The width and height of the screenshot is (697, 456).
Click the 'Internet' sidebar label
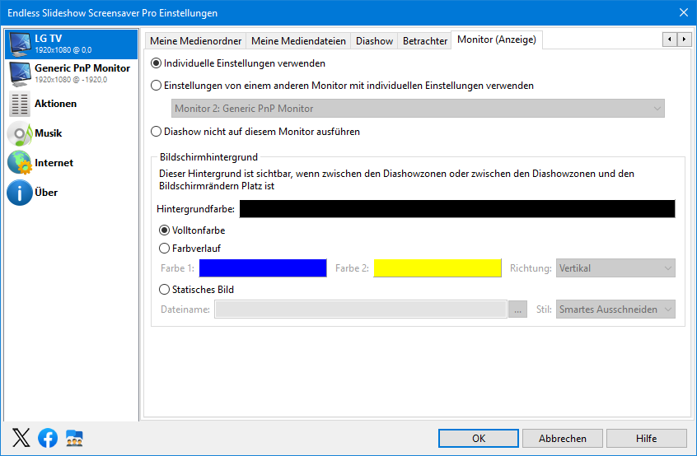point(54,163)
